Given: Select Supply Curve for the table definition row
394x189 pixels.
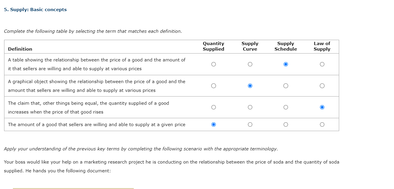Looking at the screenshot, I should pyautogui.click(x=250, y=64).
